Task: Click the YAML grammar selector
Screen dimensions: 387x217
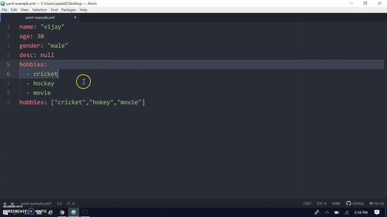Action: (x=336, y=204)
